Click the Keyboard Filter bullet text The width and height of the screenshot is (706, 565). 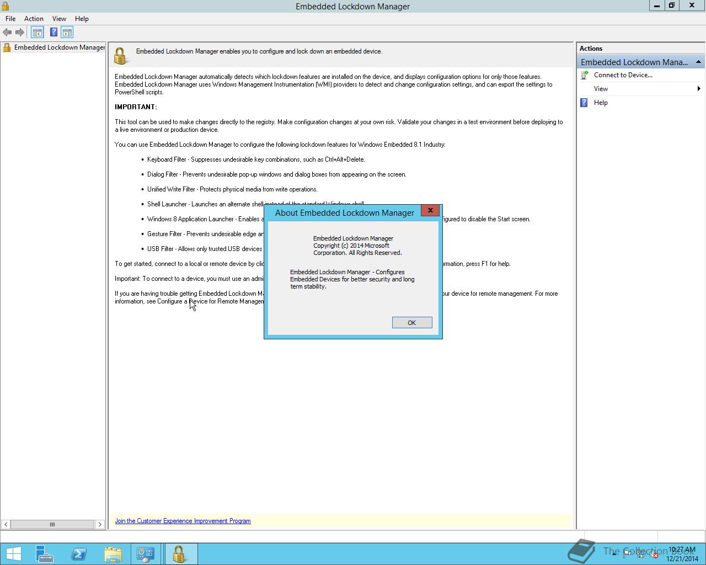pos(256,159)
